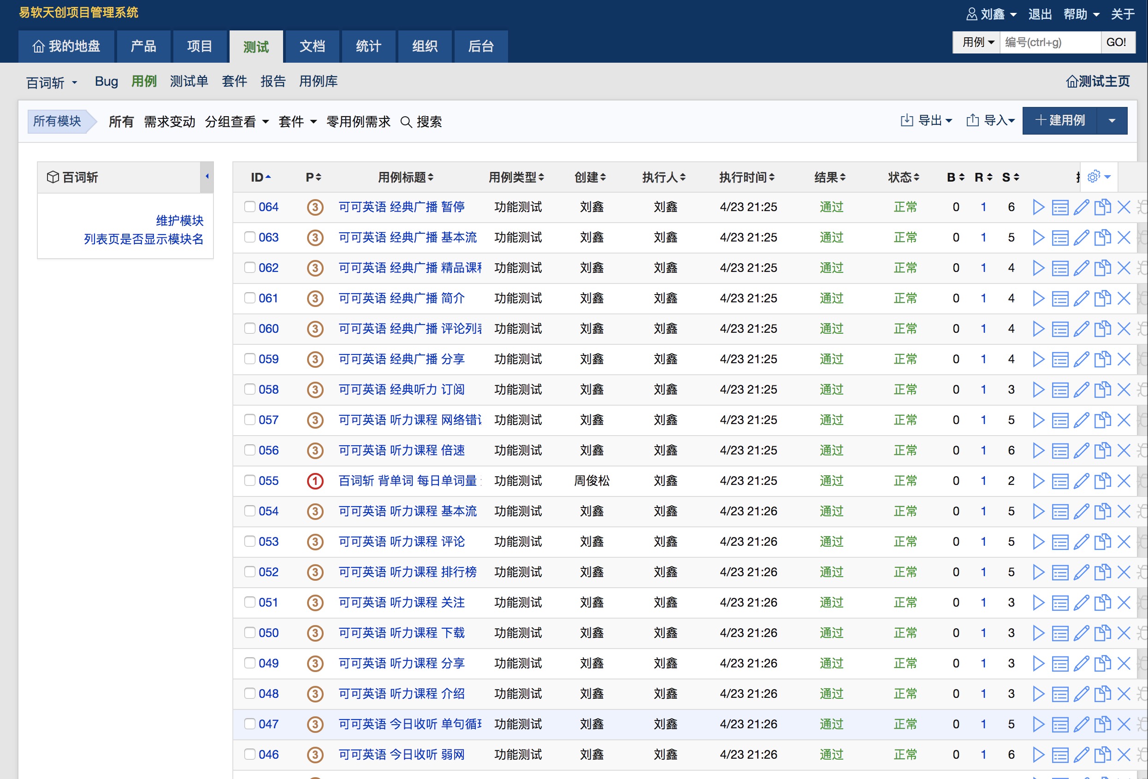The width and height of the screenshot is (1148, 779).
Task: Delete case 047 X icon
Action: (x=1124, y=725)
